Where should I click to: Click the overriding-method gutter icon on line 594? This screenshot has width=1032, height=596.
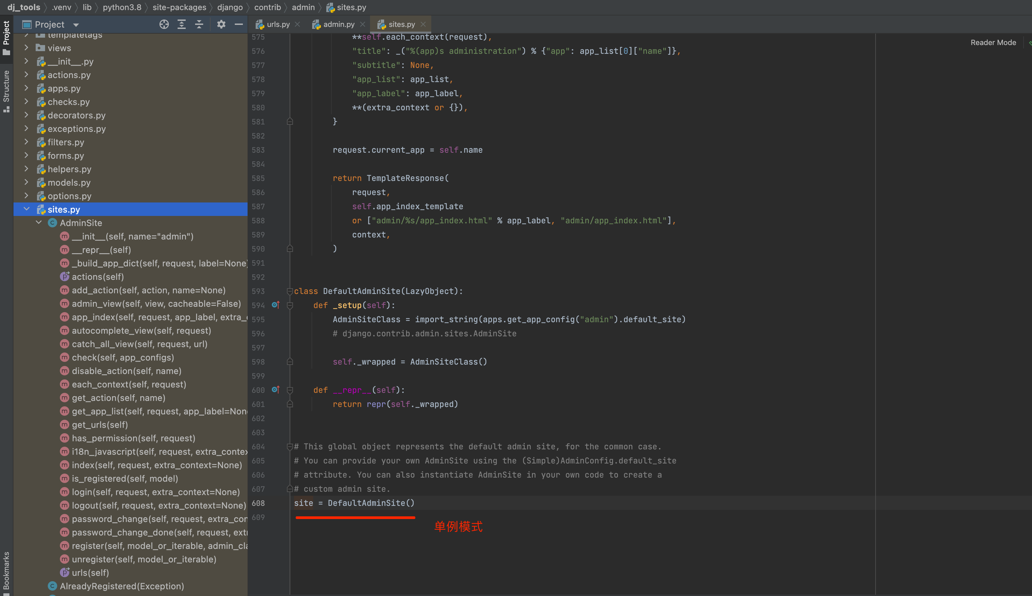tap(275, 305)
